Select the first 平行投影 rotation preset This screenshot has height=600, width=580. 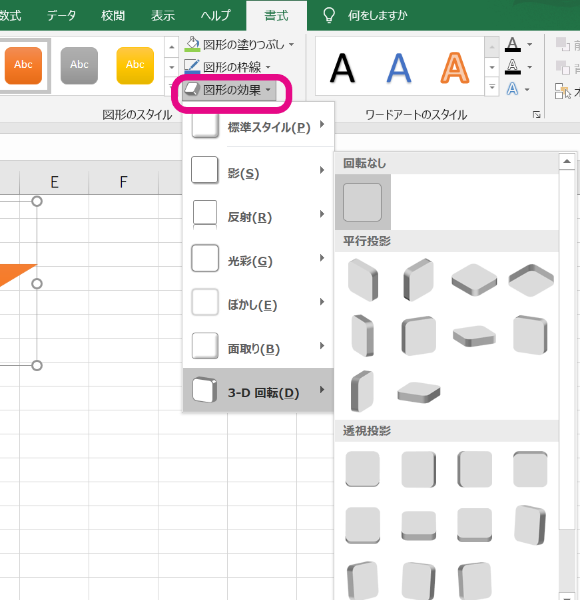point(362,279)
